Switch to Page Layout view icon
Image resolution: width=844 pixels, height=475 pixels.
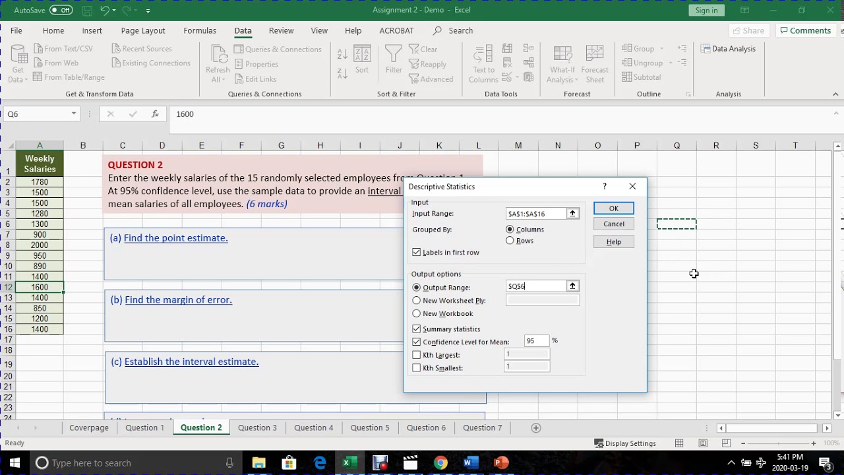tap(703, 443)
